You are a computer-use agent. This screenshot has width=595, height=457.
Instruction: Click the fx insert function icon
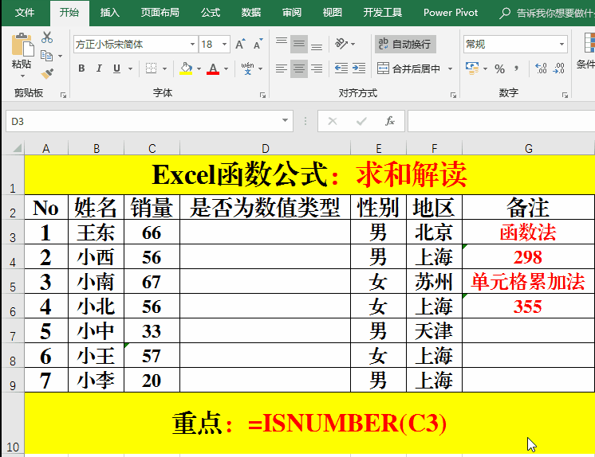tap(390, 121)
